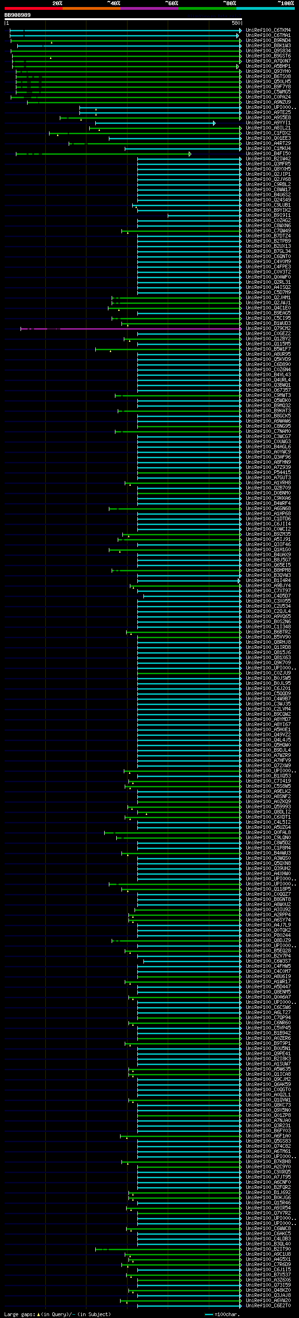Select the UniRef100_B5W1F7 label
The image size is (299, 1318).
(x=268, y=349)
